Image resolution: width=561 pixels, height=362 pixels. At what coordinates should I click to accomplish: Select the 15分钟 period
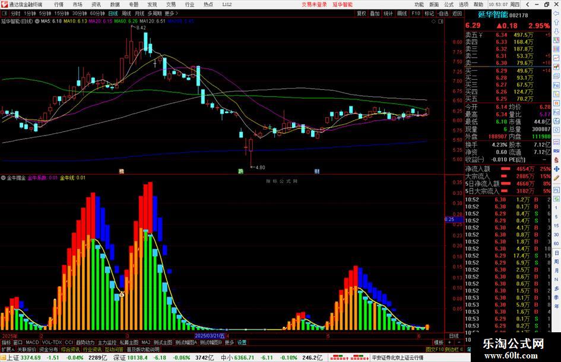tap(61, 14)
